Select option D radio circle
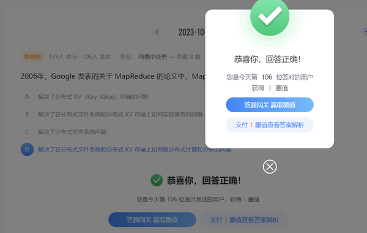 point(27,150)
